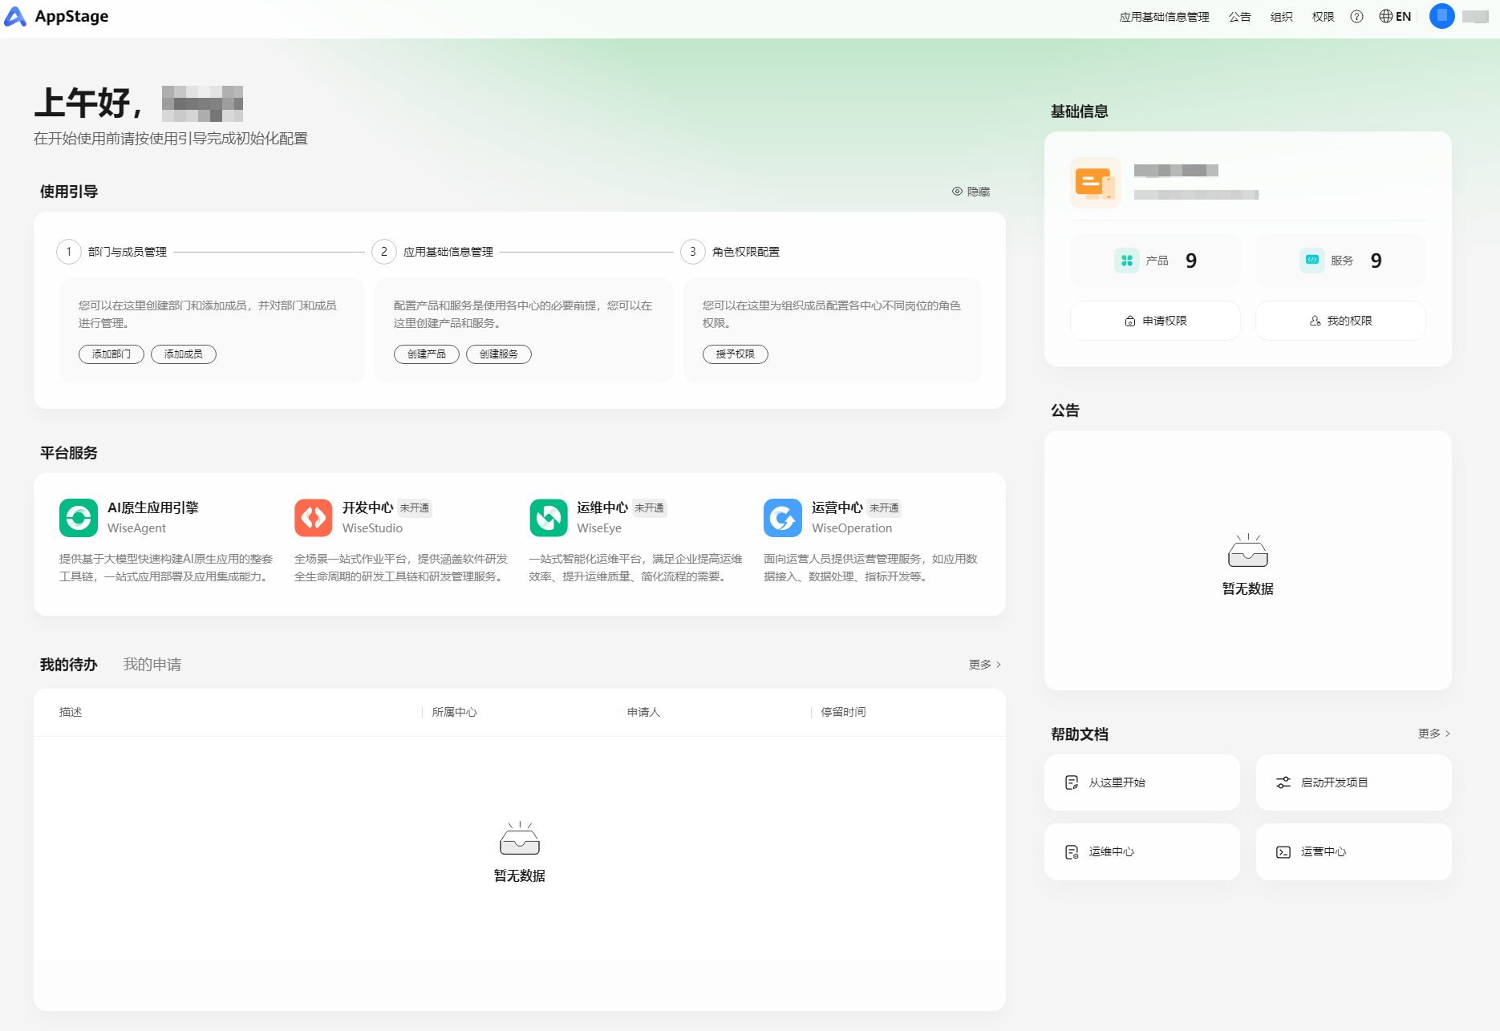Click the 创建服务 button
The height and width of the screenshot is (1031, 1500).
pos(499,354)
